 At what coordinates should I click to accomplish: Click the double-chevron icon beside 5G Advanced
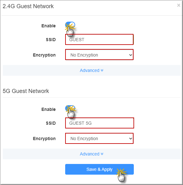[x=102, y=154]
